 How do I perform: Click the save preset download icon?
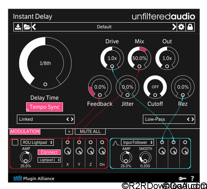tap(18, 27)
